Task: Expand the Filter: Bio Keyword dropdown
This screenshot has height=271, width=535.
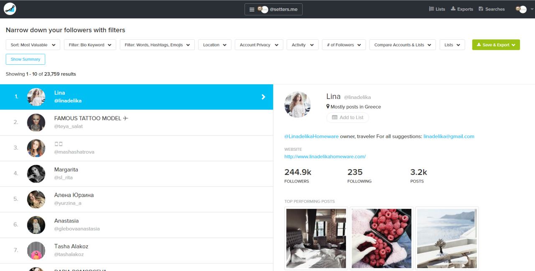Action: coord(90,45)
